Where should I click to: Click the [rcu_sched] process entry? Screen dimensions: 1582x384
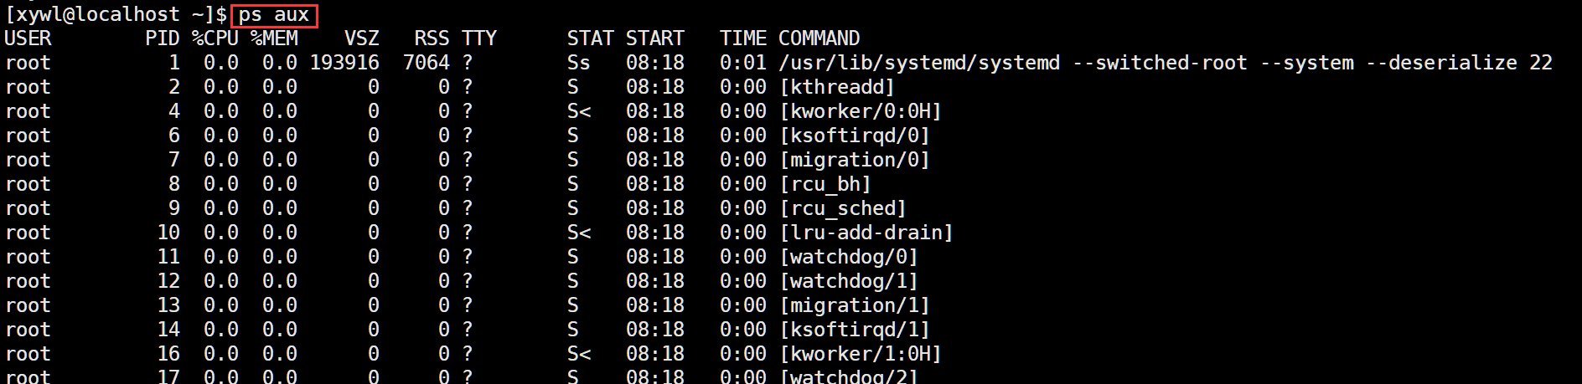[x=843, y=208]
